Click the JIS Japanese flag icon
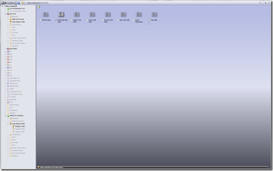This screenshot has width=273, height=171. 8,70
